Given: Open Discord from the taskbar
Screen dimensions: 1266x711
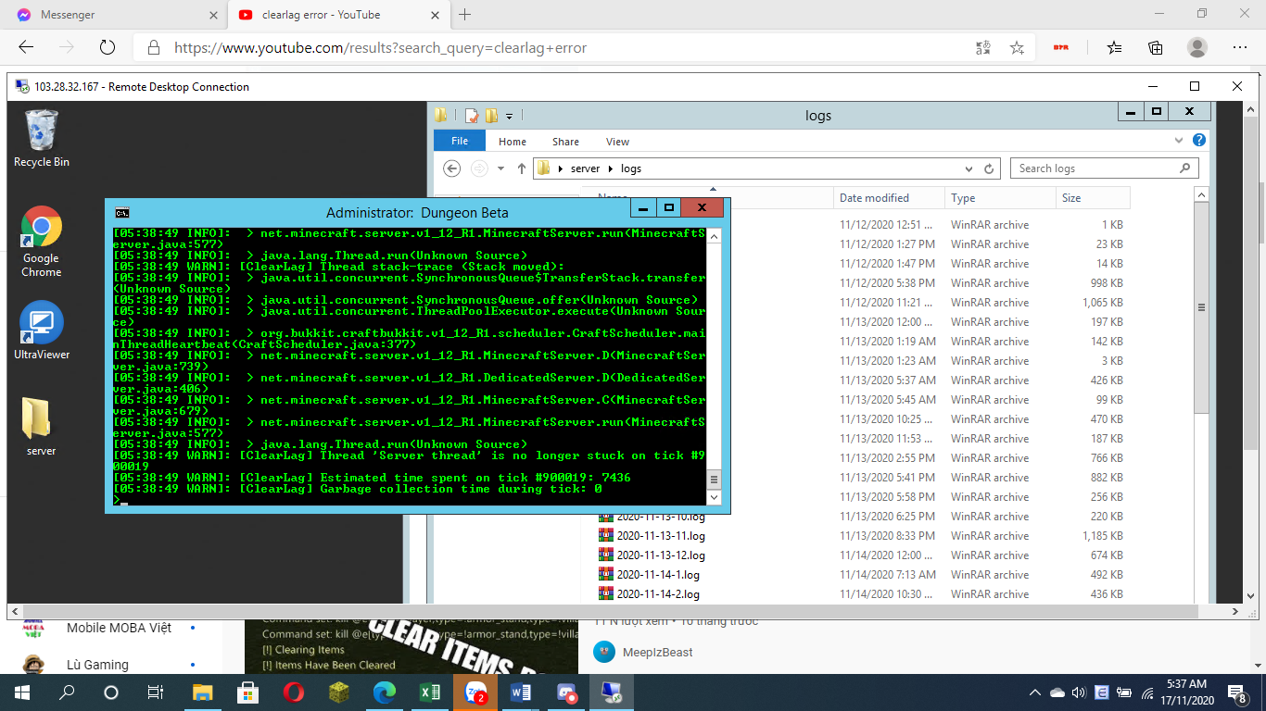Looking at the screenshot, I should (565, 692).
